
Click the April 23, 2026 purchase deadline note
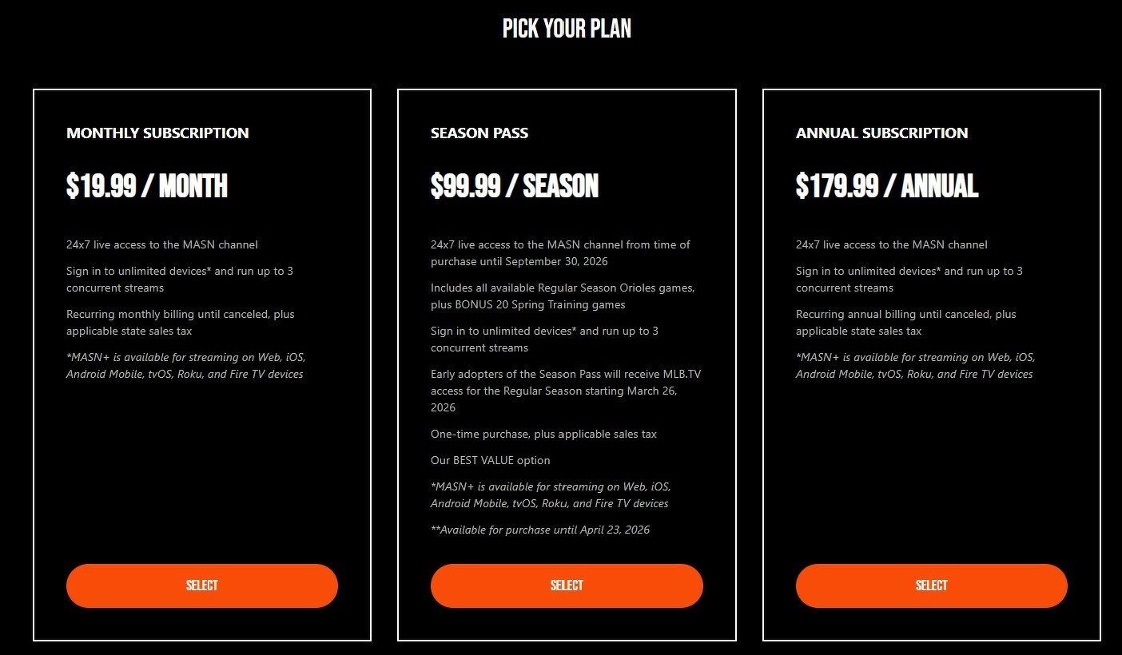[540, 530]
